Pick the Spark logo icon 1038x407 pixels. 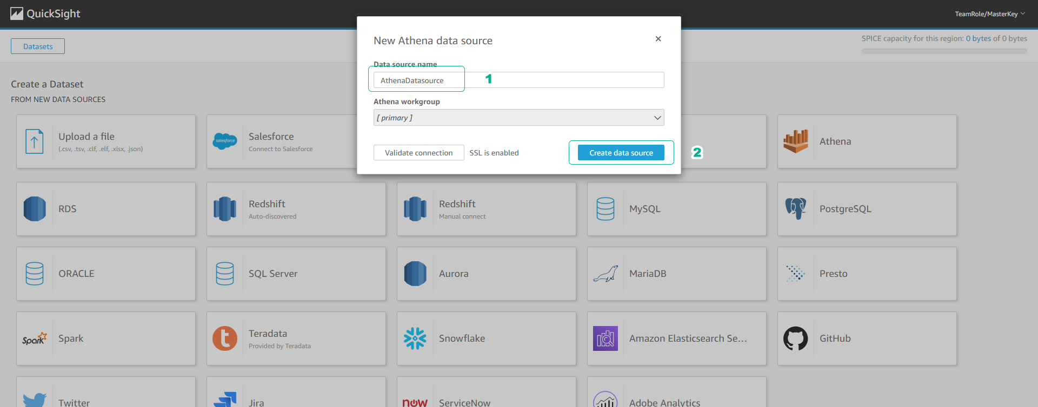tap(35, 338)
